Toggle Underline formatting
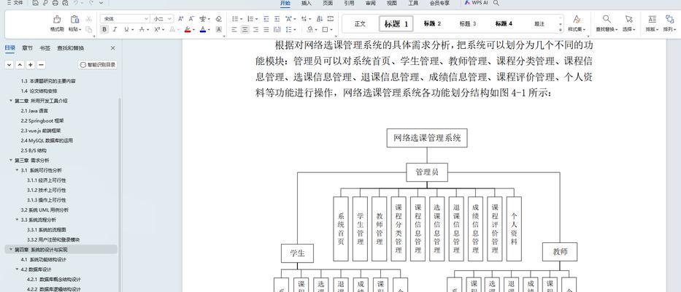The width and height of the screenshot is (681, 292). (126, 29)
